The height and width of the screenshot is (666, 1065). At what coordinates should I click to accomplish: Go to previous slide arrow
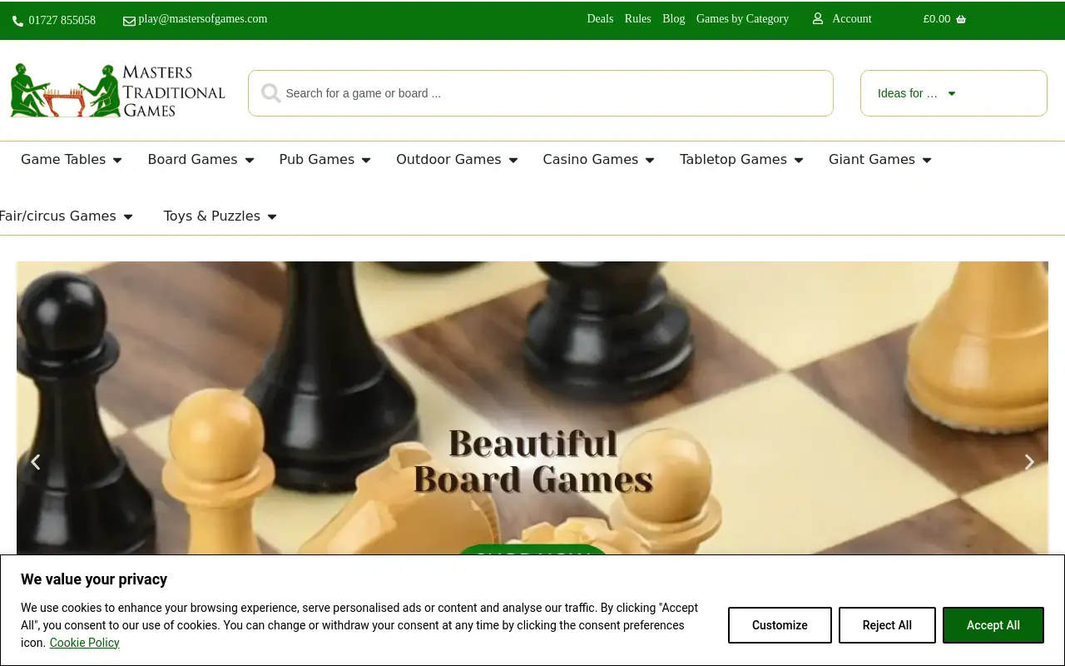pyautogui.click(x=36, y=461)
